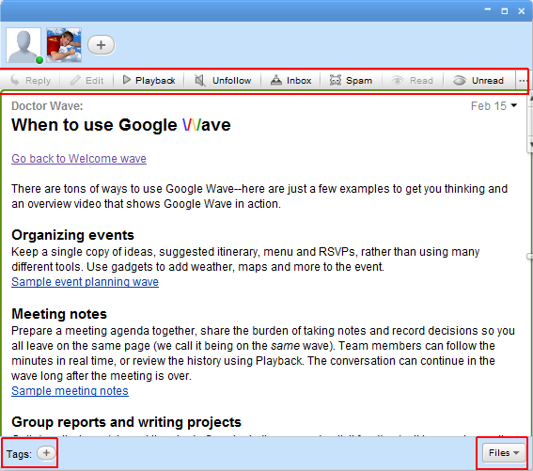Click the Reply toolbar button

[x=31, y=81]
